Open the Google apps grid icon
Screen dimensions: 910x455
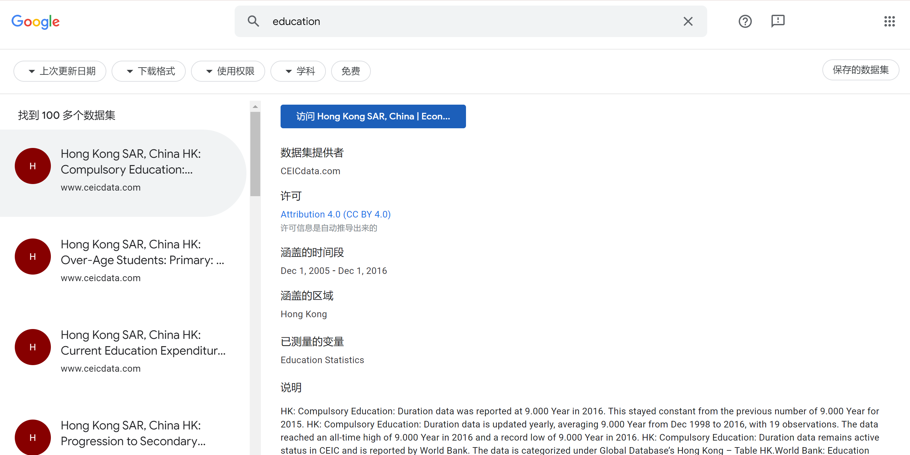point(890,21)
